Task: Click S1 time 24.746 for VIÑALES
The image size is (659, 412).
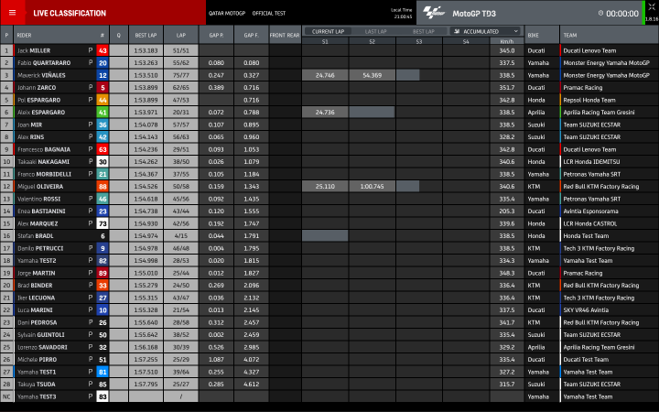Action: point(325,75)
